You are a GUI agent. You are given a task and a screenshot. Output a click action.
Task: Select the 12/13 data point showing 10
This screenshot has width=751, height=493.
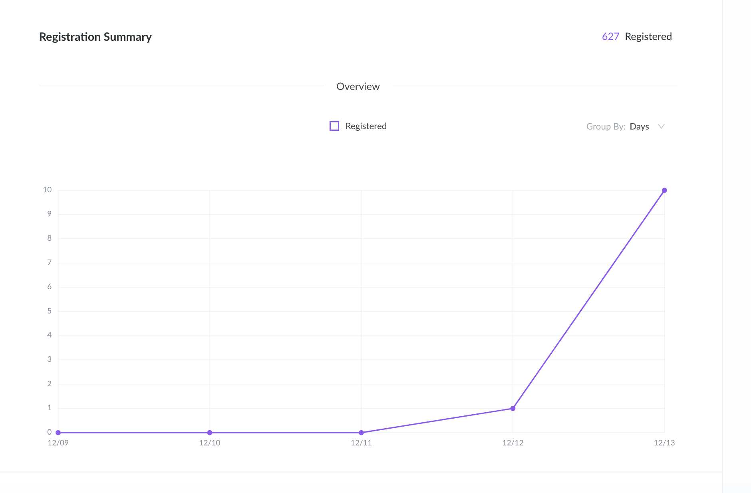pos(664,190)
